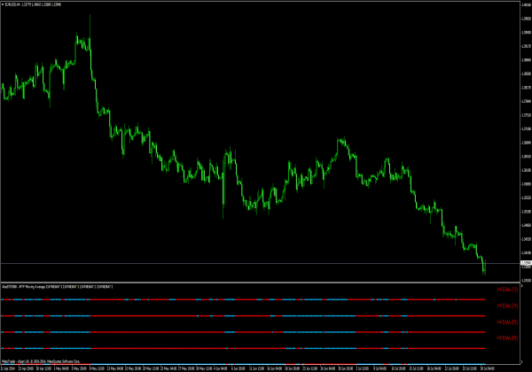Click the topmost price value on the price scale
The image size is (532, 372).
point(522,5)
